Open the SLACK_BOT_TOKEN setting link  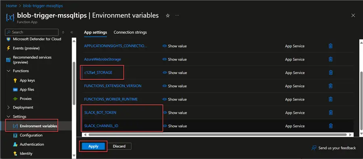click(100, 113)
